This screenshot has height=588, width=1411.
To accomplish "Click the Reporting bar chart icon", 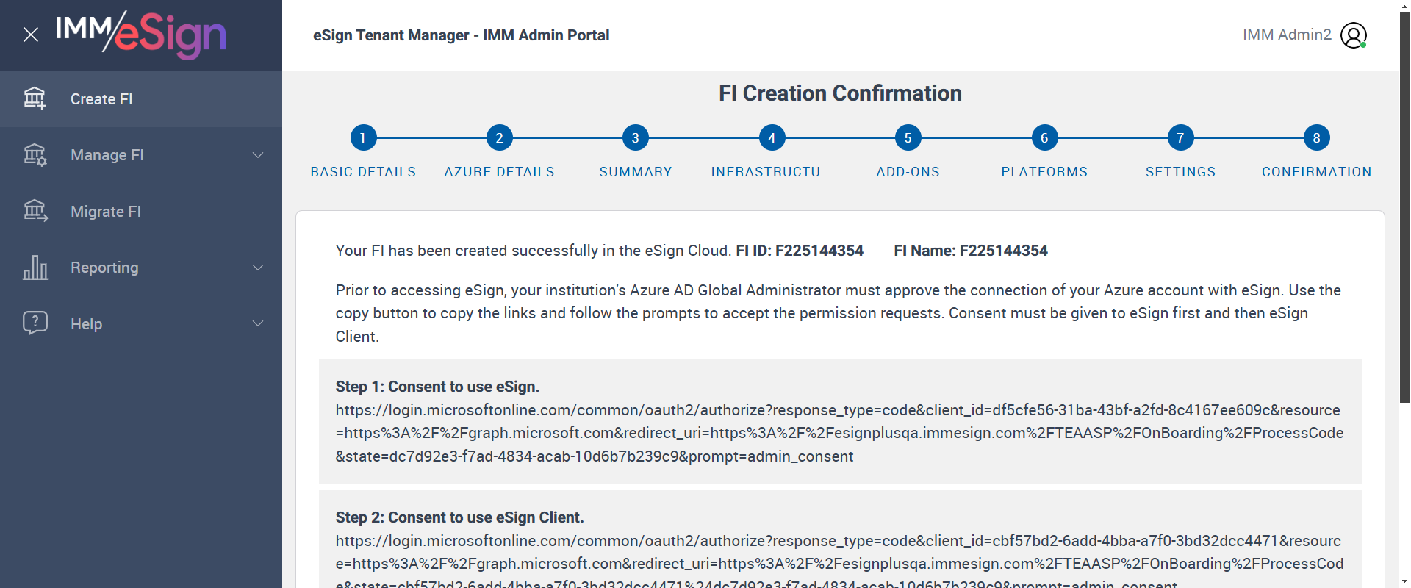I will click(x=35, y=268).
